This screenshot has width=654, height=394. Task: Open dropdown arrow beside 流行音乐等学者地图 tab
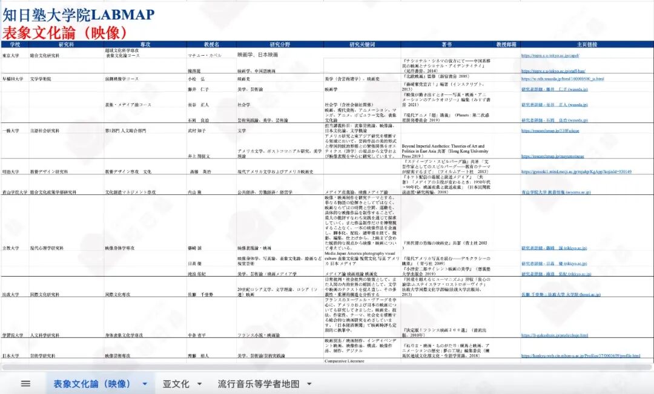pos(309,384)
